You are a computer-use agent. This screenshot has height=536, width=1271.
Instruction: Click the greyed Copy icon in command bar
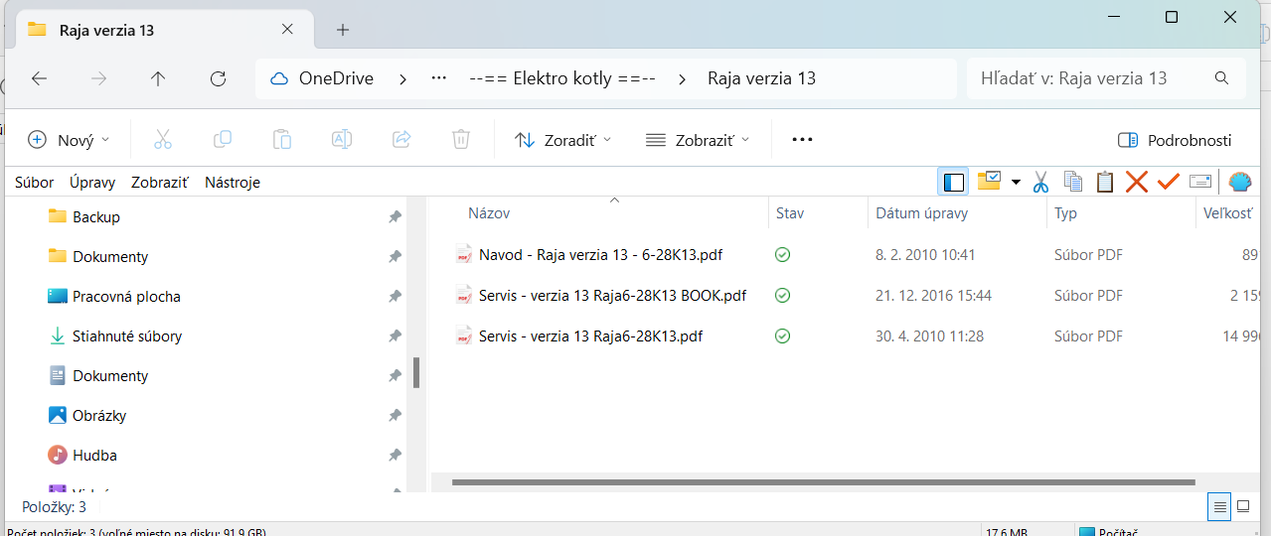223,140
